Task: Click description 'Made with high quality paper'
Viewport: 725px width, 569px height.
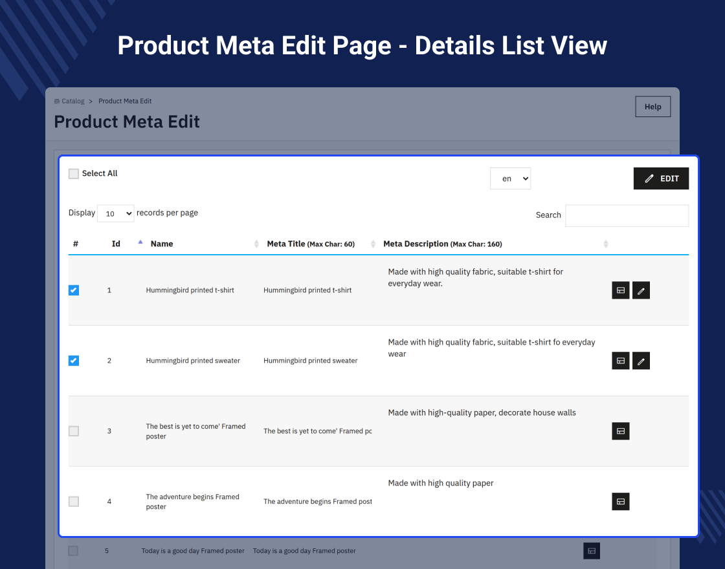Action: (441, 483)
